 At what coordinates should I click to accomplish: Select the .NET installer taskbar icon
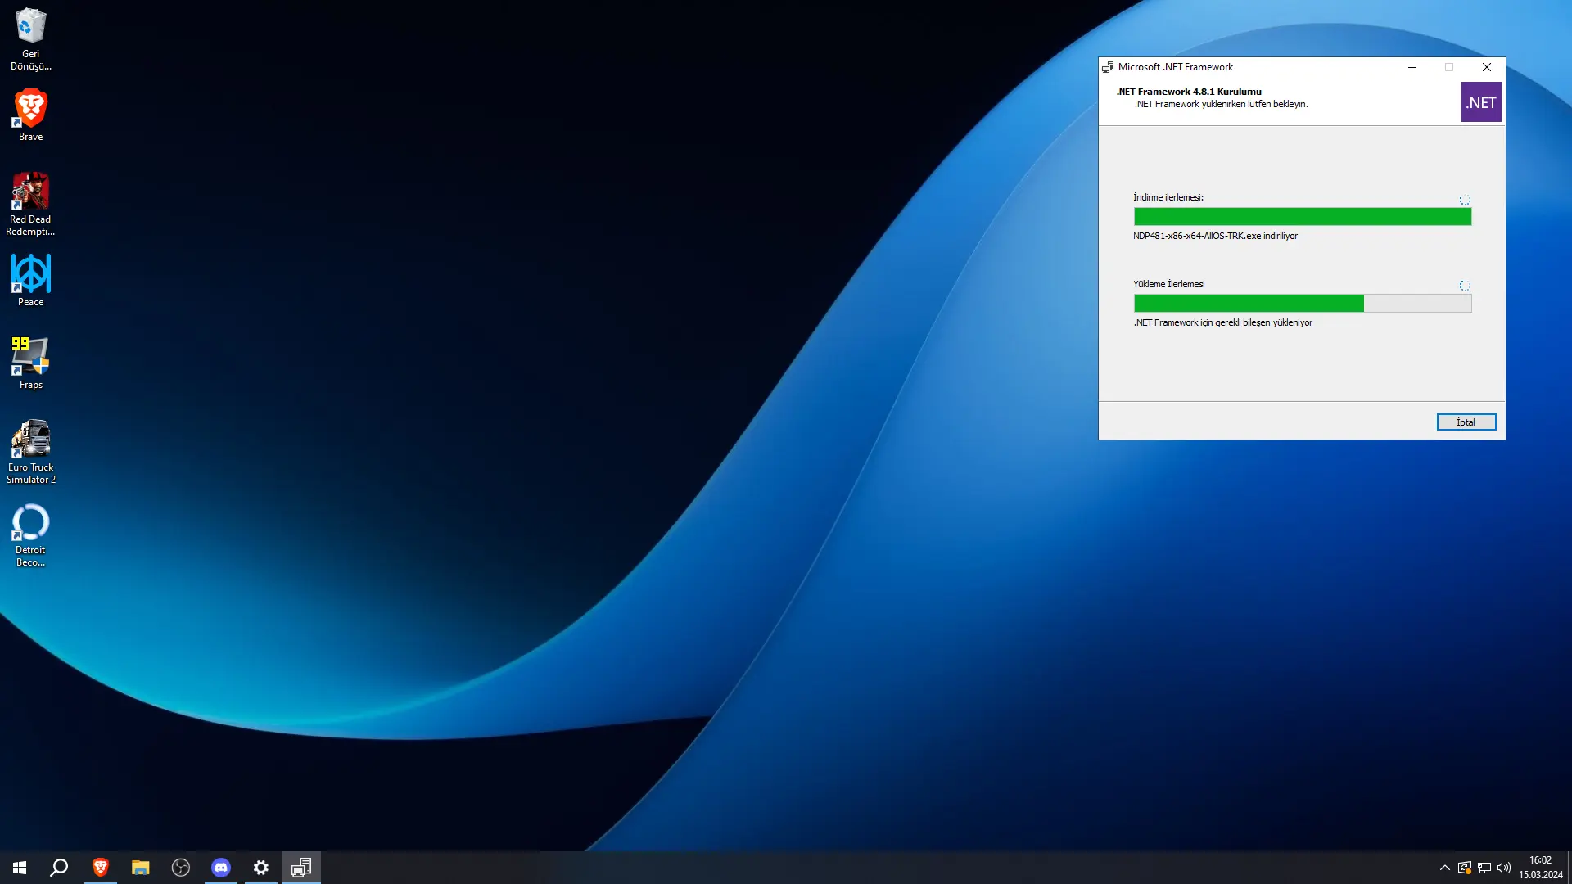(x=301, y=868)
